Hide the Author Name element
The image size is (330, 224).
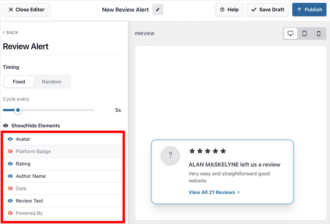click(10, 176)
